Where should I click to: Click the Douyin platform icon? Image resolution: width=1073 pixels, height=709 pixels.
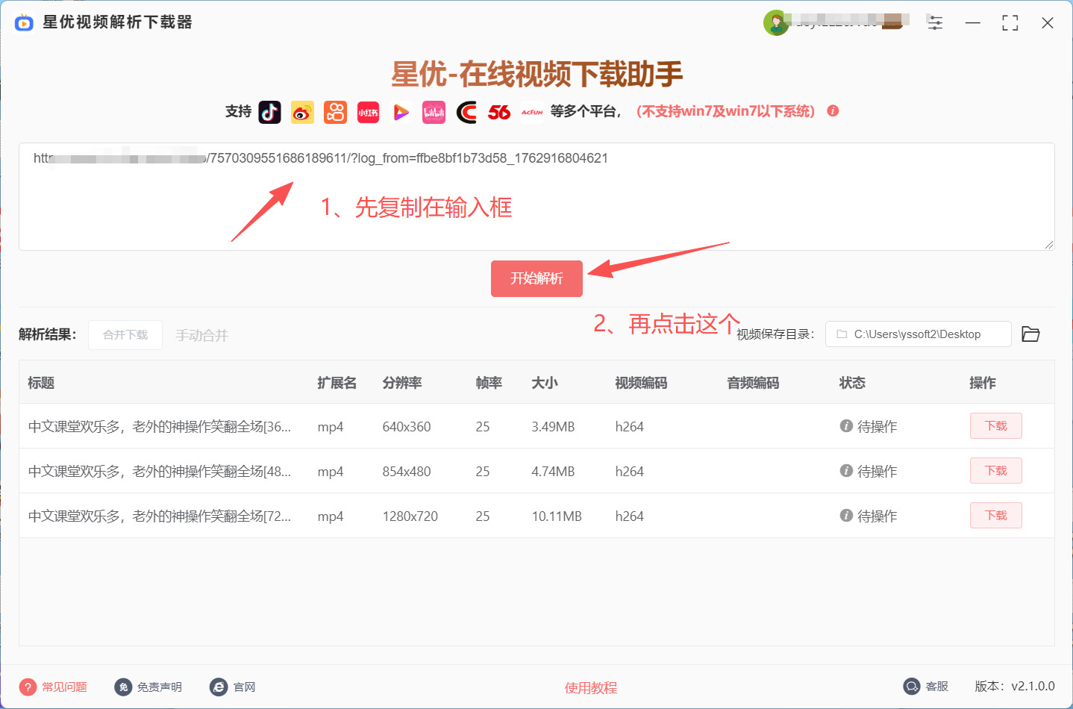270,112
